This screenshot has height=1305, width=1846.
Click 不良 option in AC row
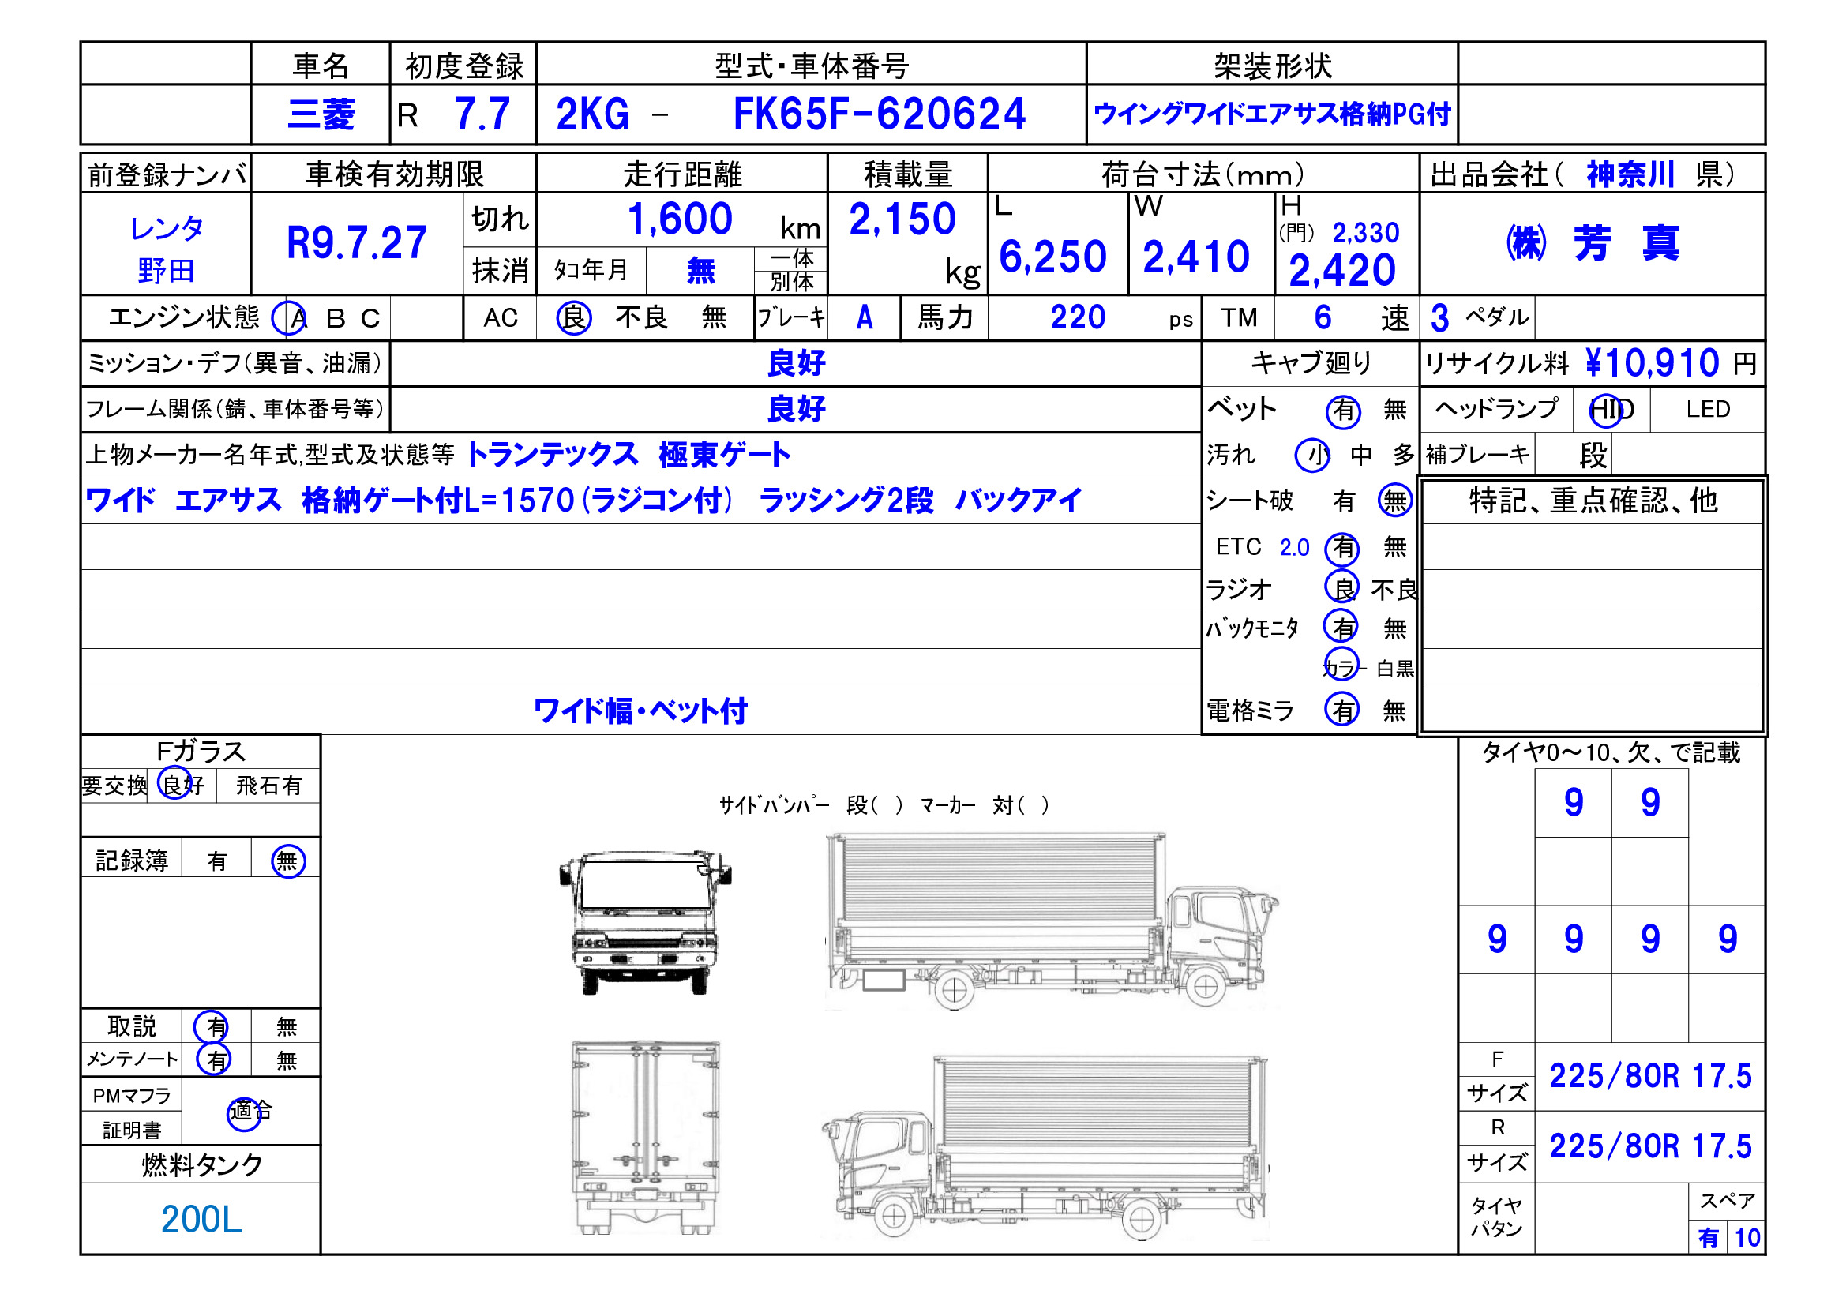[642, 317]
